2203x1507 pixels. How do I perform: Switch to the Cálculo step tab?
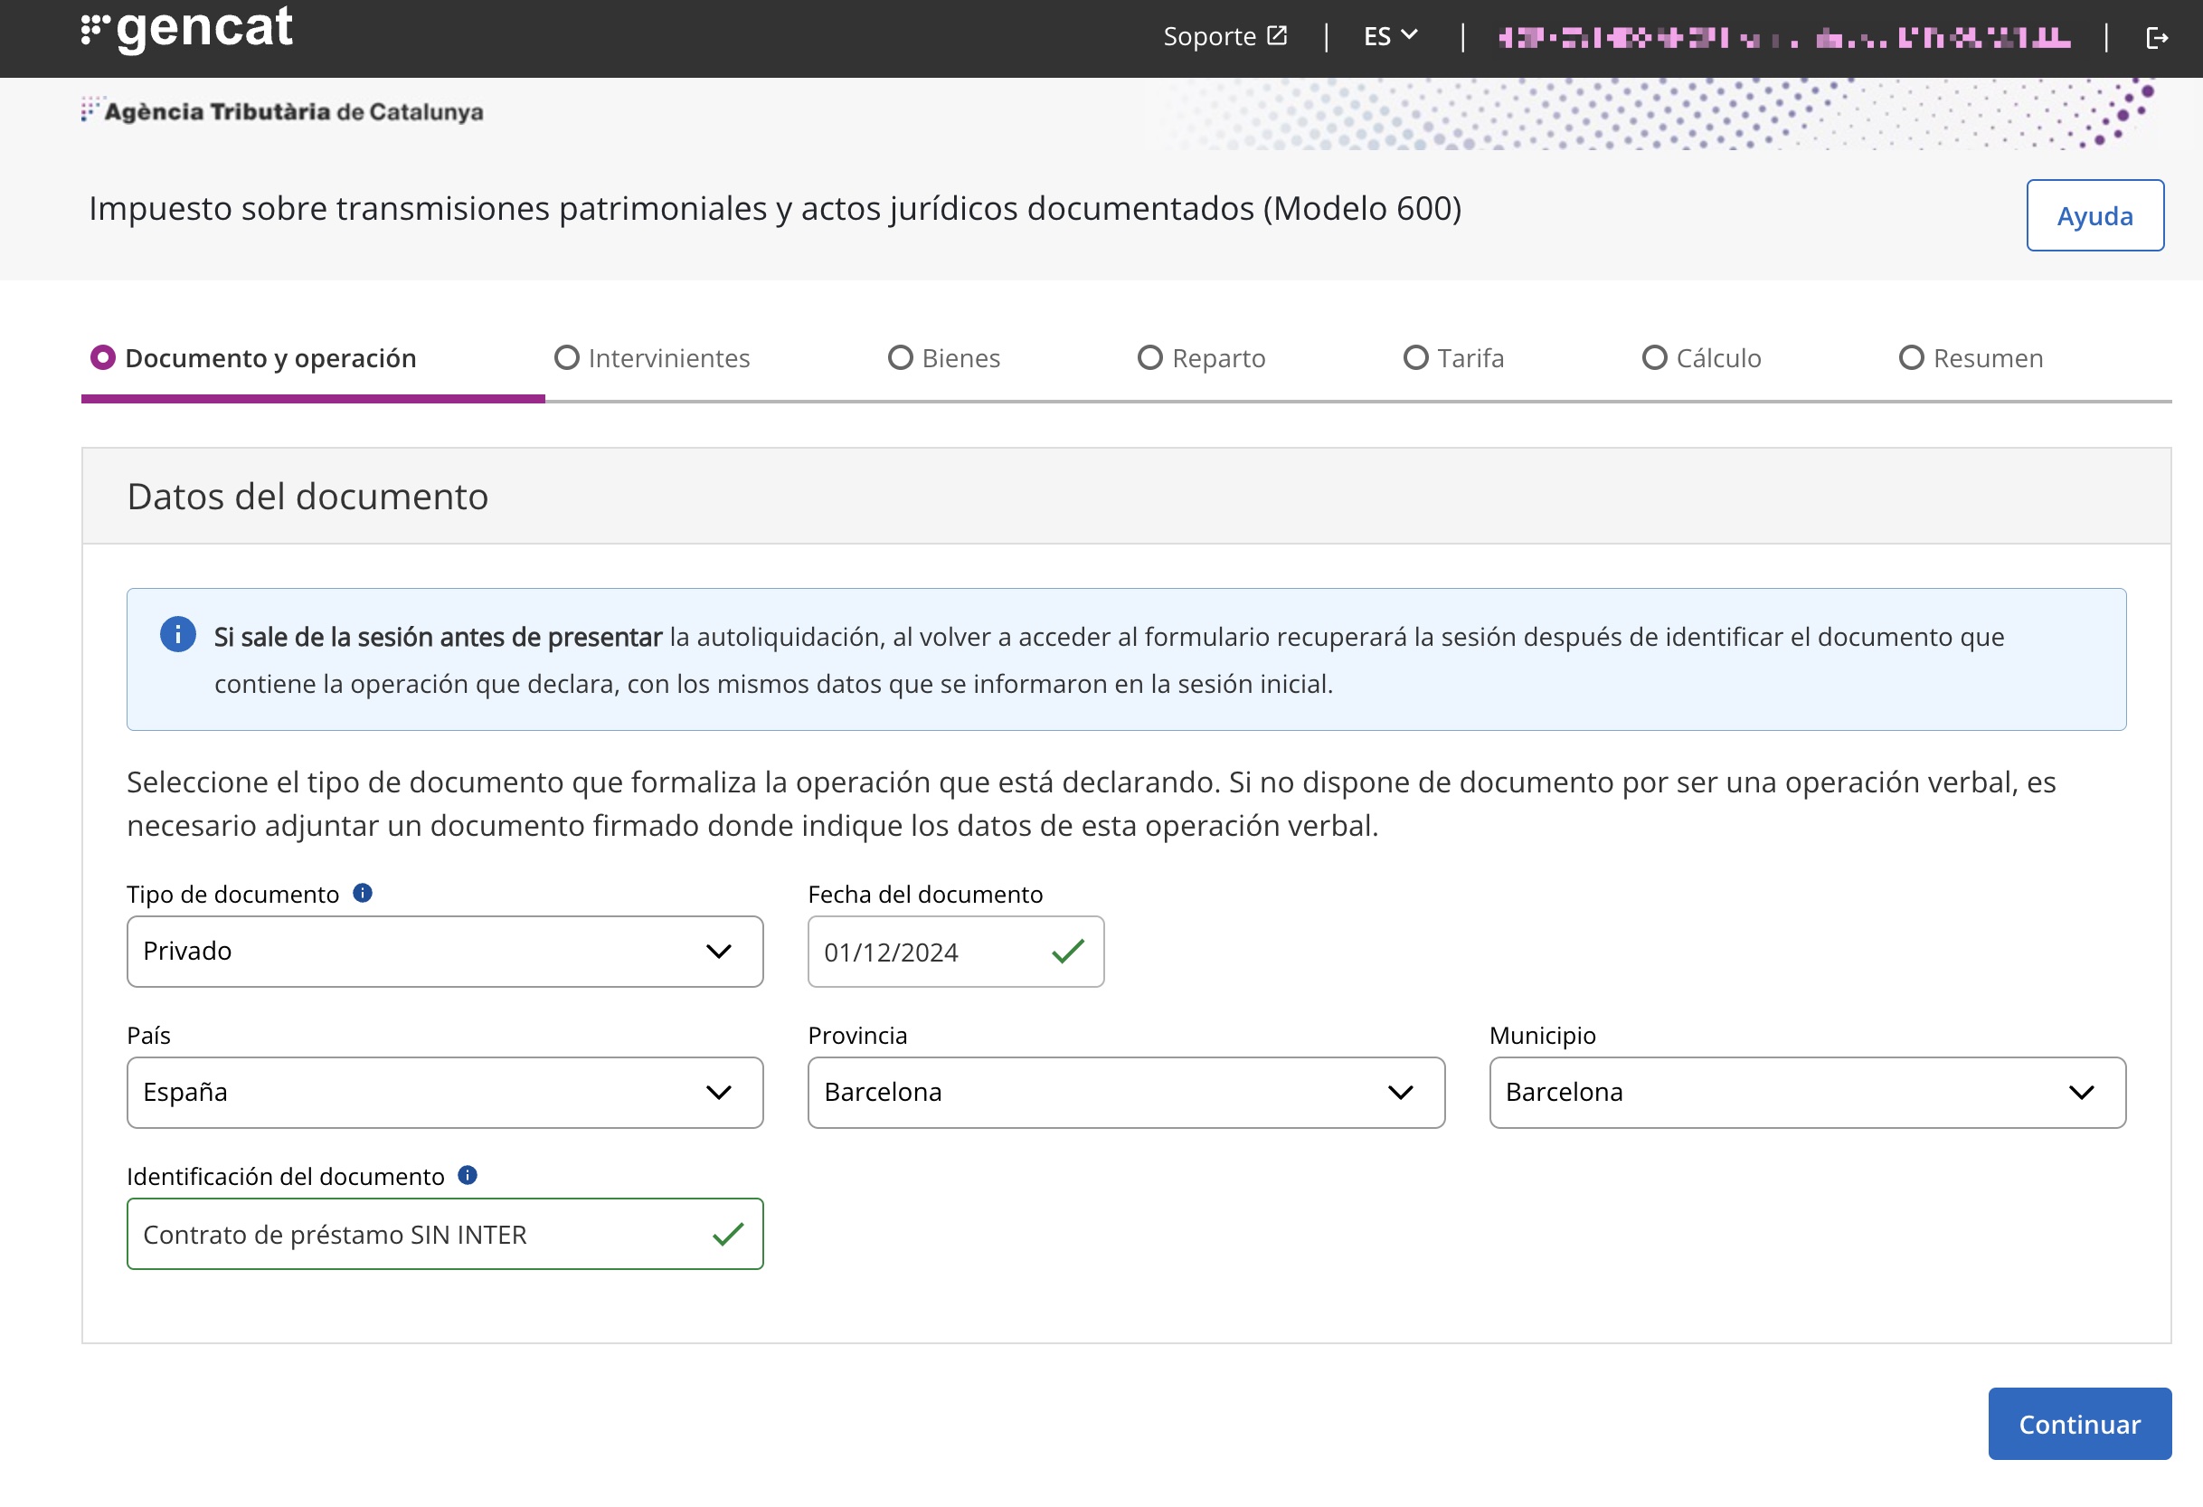[x=1702, y=357]
